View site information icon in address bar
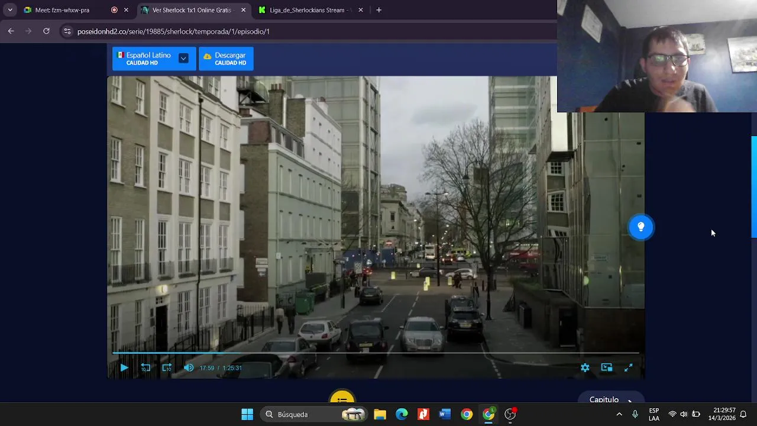 pyautogui.click(x=67, y=31)
